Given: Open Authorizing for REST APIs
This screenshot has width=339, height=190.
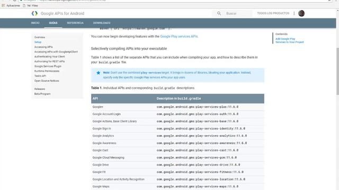Looking at the screenshot, I should click(x=49, y=61).
